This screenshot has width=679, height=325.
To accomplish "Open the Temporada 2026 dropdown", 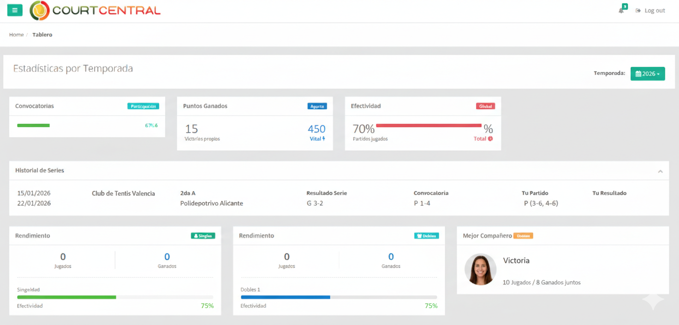I will pyautogui.click(x=648, y=73).
